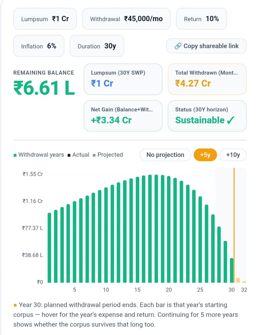Viewport: 256px width, 335px height.
Task: Click the orange year-30 end marker line
Action: click(234, 225)
